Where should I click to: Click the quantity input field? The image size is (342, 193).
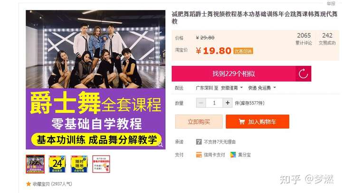(x=214, y=103)
